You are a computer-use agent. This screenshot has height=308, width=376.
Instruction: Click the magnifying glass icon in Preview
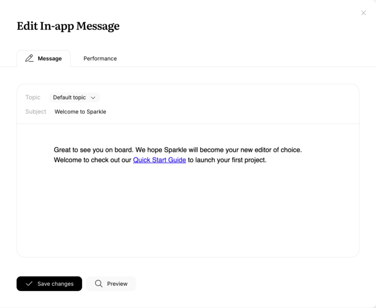click(98, 284)
